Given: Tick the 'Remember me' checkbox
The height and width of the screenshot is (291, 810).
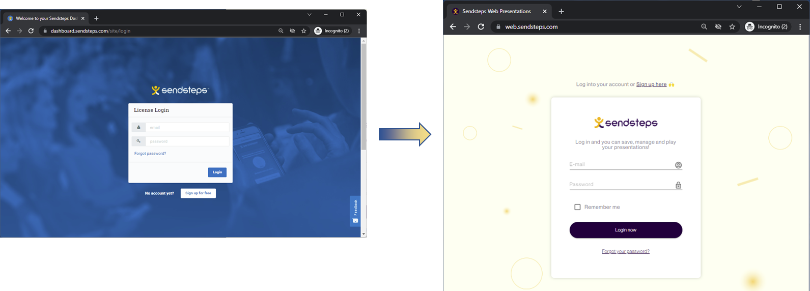Looking at the screenshot, I should pos(577,207).
